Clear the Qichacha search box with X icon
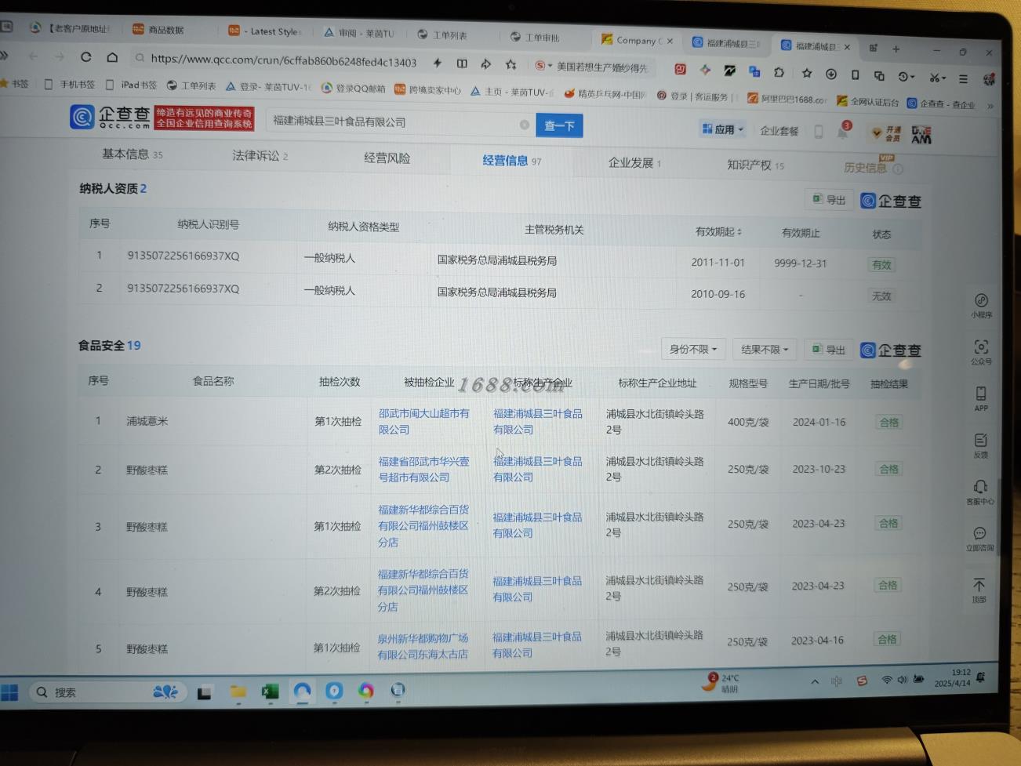Image resolution: width=1021 pixels, height=766 pixels. click(525, 125)
